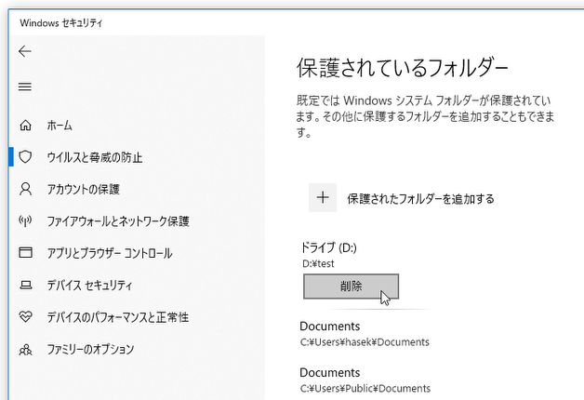Image resolution: width=584 pixels, height=400 pixels.
Task: Click 削除 button for D:\test folder
Action: (x=351, y=287)
